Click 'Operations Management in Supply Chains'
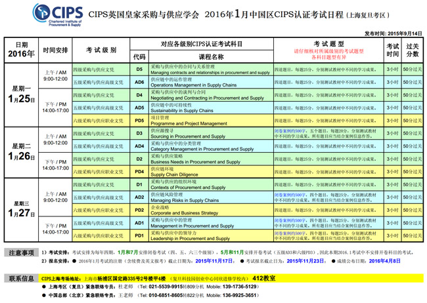The image size is (427, 303). (x=193, y=85)
